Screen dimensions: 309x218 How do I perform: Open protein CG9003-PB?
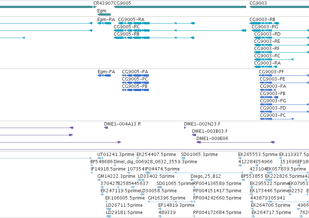tap(269, 97)
